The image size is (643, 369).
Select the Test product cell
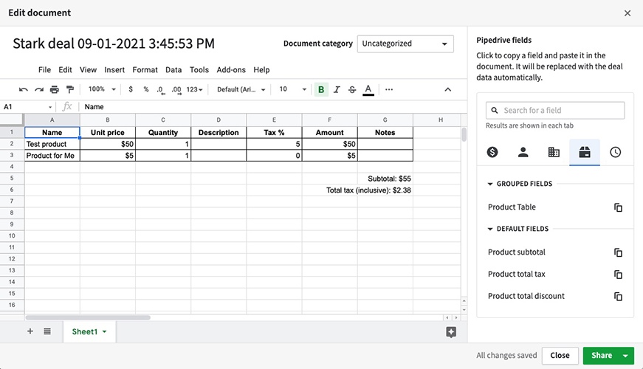coord(52,144)
